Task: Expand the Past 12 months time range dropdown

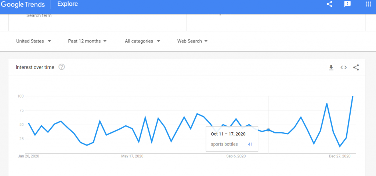Action: (x=87, y=41)
